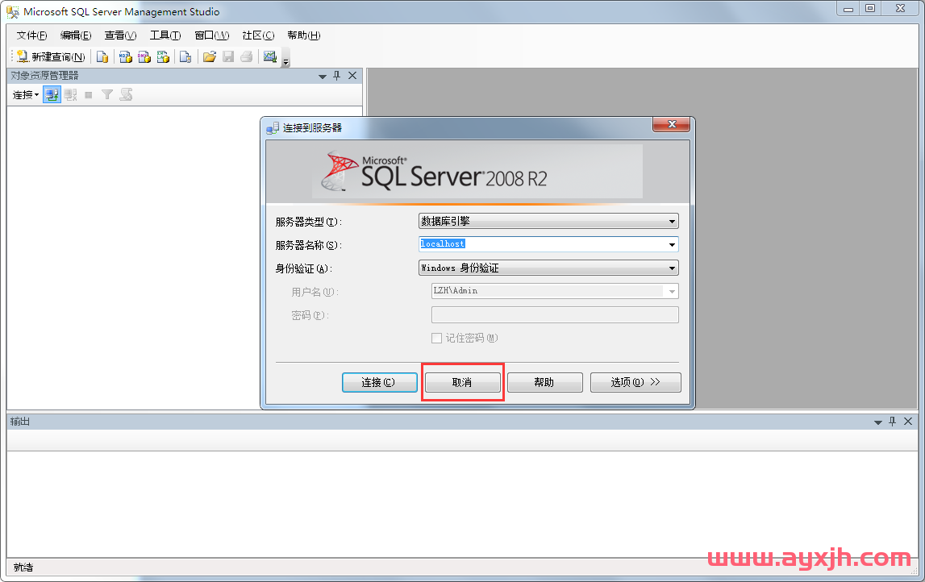Click the 连接到服务器 dialog title icon
Image resolution: width=925 pixels, height=582 pixels.
point(273,128)
